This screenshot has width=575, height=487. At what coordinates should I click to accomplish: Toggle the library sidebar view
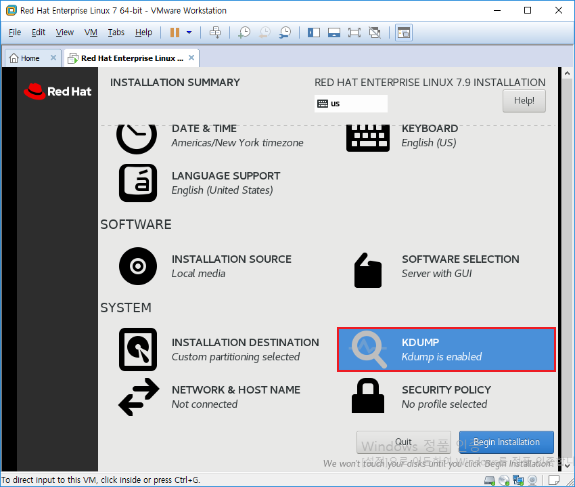[313, 33]
